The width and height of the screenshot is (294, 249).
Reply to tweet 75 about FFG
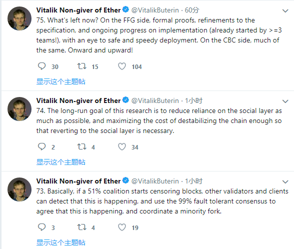pyautogui.click(x=41, y=66)
